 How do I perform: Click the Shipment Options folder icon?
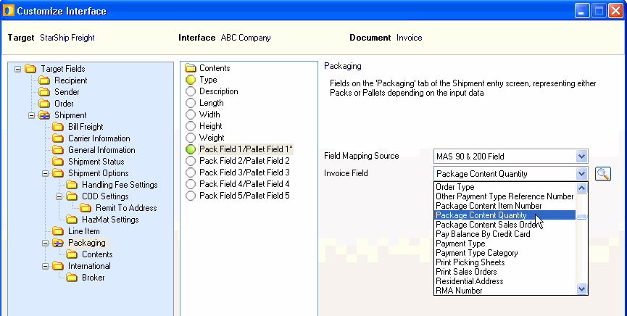(57, 173)
